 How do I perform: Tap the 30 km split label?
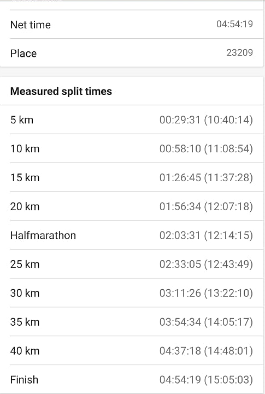(25, 293)
